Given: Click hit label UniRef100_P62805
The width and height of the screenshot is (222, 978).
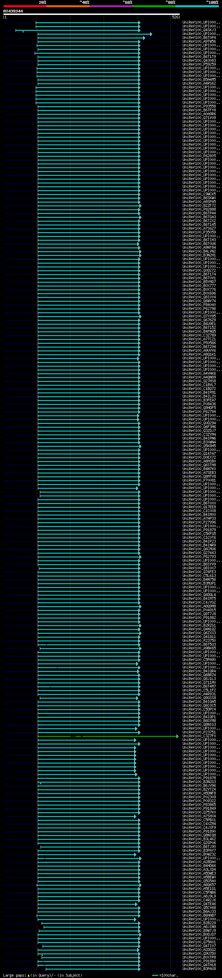Looking at the screenshot, I should tap(199, 156).
